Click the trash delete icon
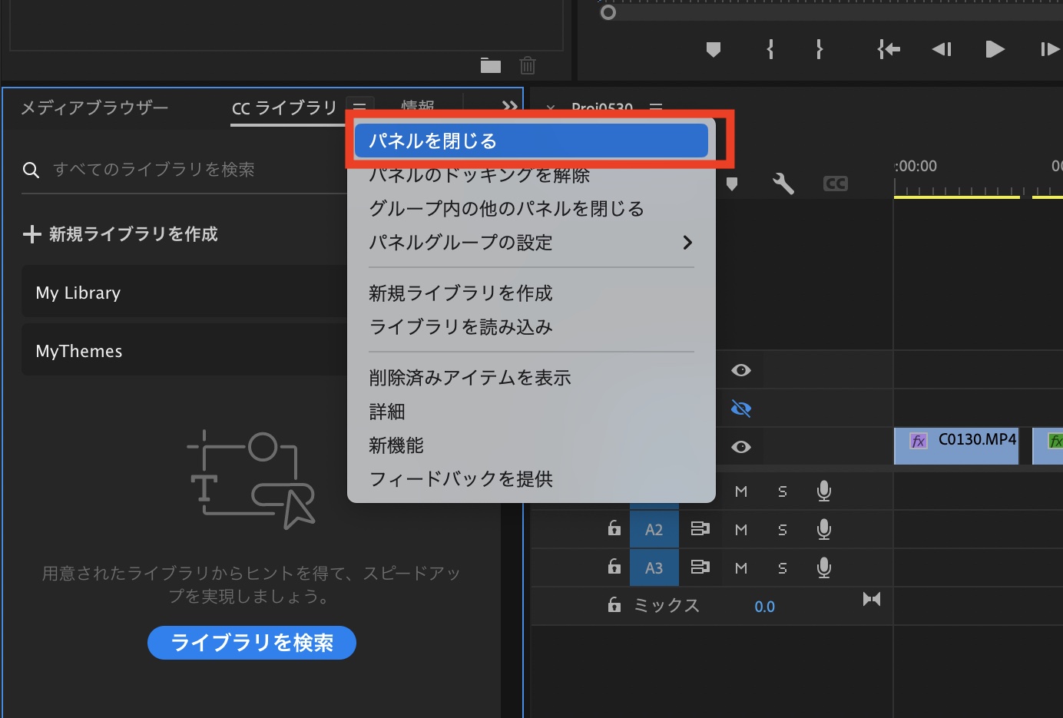This screenshot has width=1063, height=718. [x=528, y=66]
